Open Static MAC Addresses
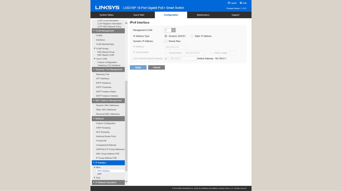 (x=106, y=110)
